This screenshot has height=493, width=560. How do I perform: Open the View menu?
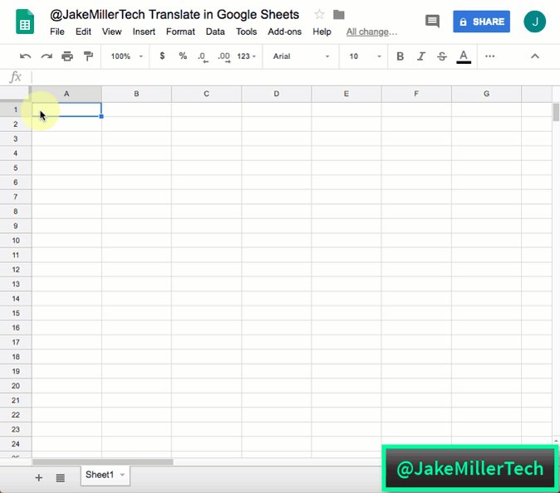[112, 32]
